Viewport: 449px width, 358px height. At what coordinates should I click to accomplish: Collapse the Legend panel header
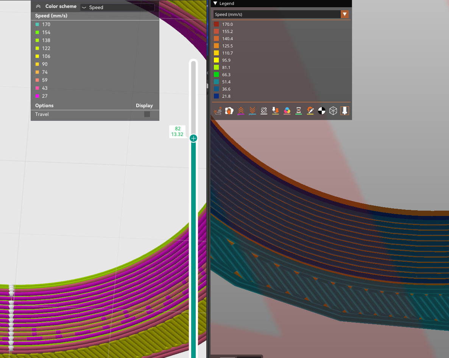(216, 3)
